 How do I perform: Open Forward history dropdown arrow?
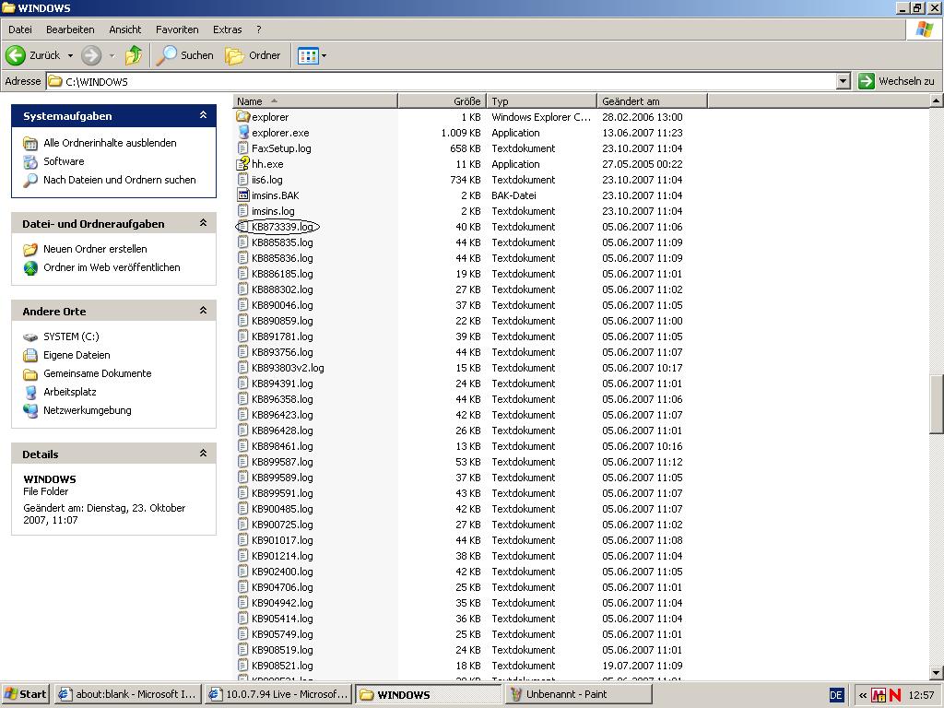pyautogui.click(x=112, y=56)
